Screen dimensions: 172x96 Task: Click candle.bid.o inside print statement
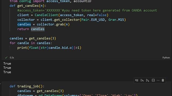pos(60,48)
